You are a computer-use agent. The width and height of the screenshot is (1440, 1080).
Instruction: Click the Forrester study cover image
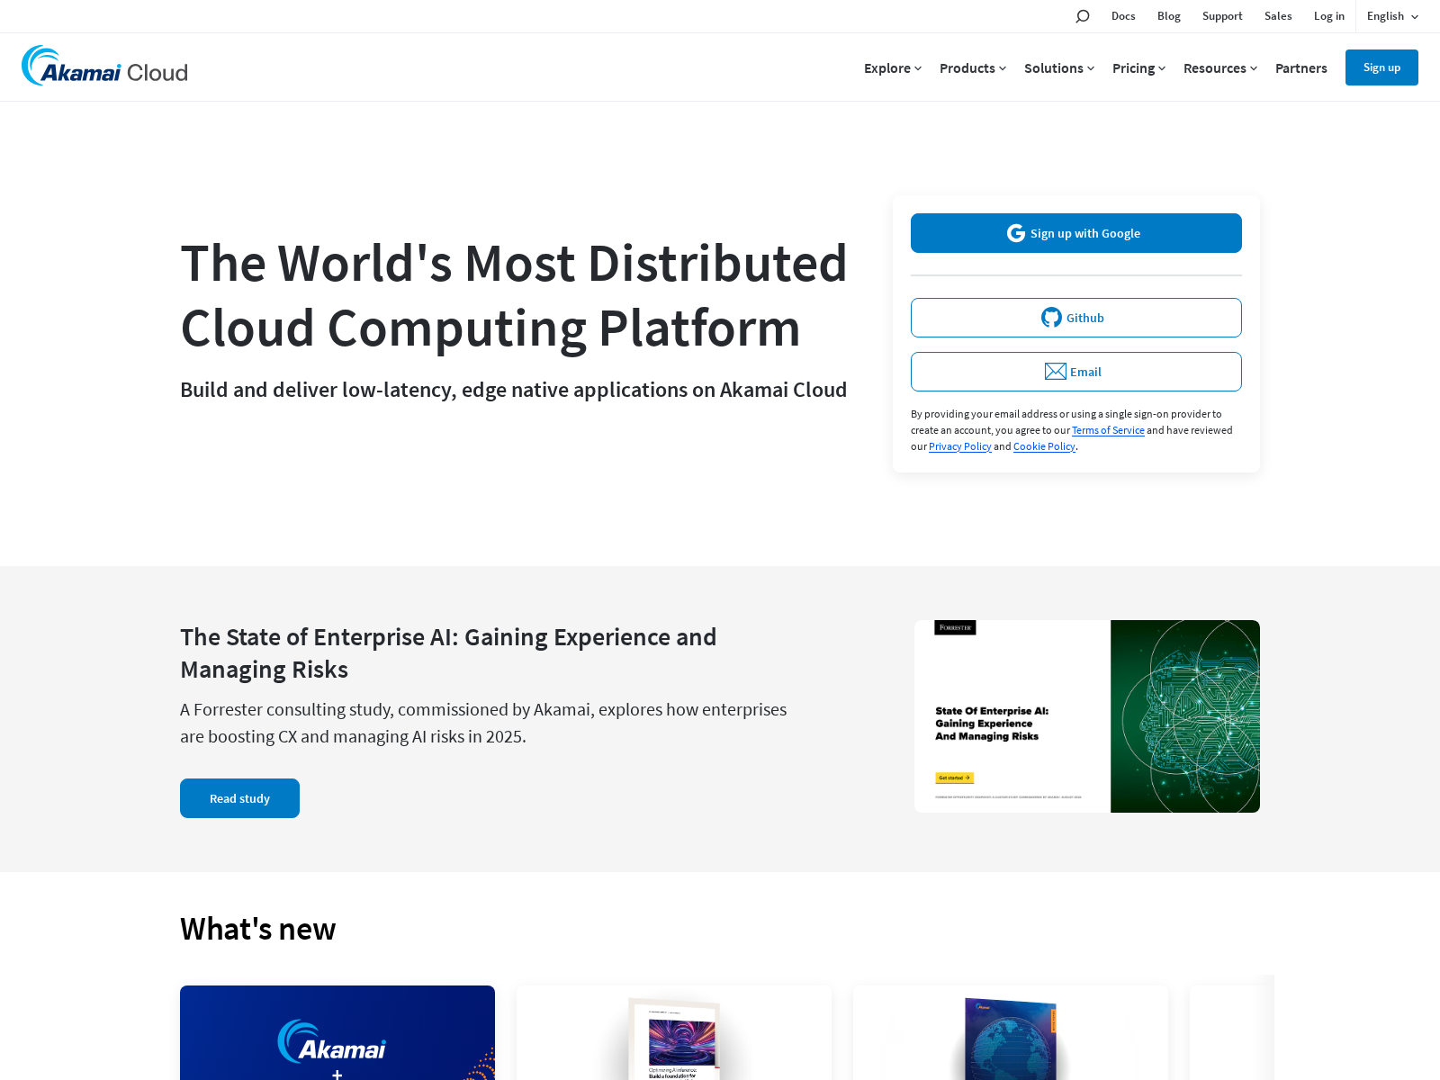pyautogui.click(x=1086, y=715)
